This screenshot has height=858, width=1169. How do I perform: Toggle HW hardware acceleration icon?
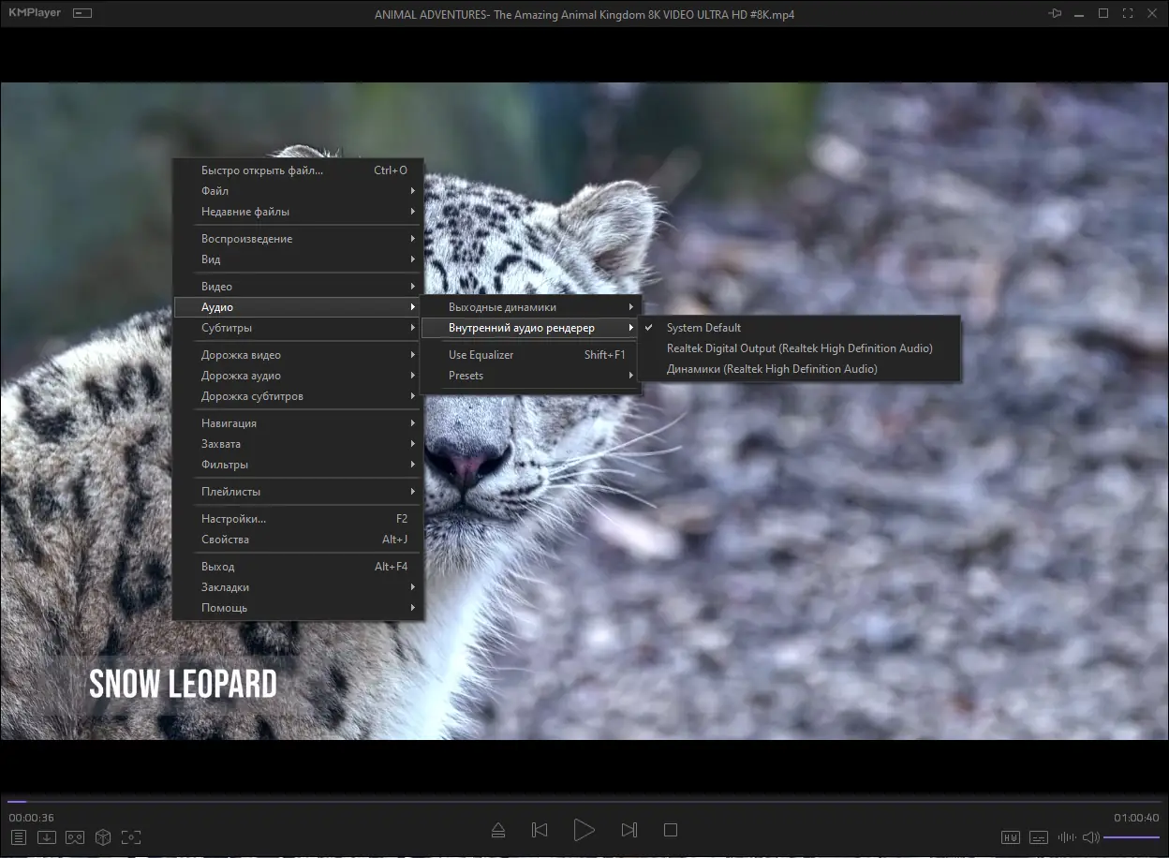[x=1010, y=837]
